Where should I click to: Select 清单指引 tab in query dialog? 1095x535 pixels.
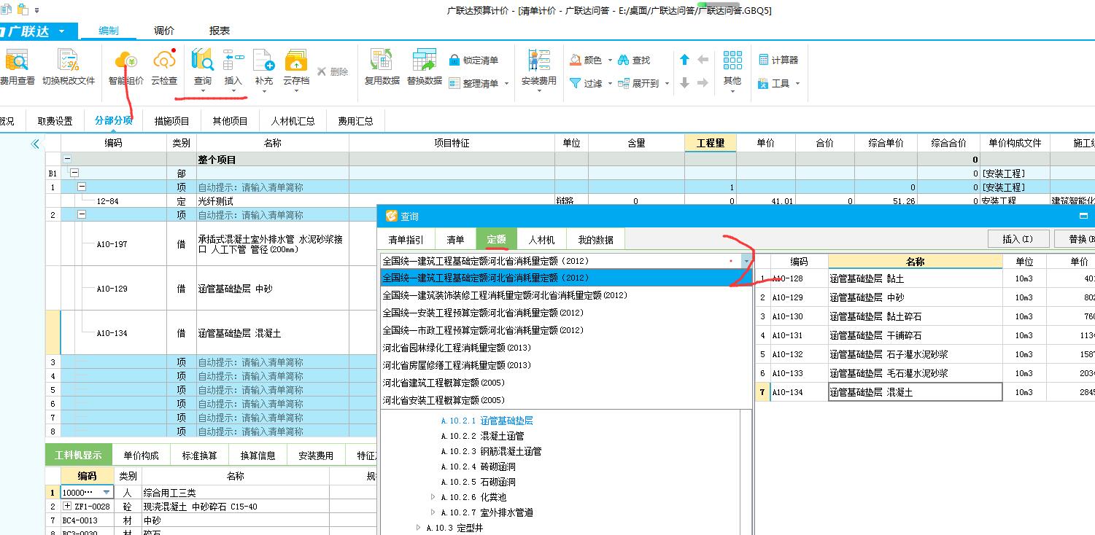pos(406,239)
